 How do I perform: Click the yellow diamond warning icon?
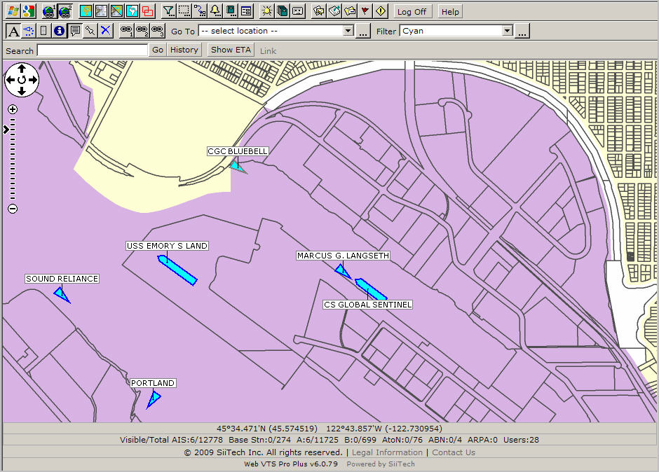(x=381, y=11)
